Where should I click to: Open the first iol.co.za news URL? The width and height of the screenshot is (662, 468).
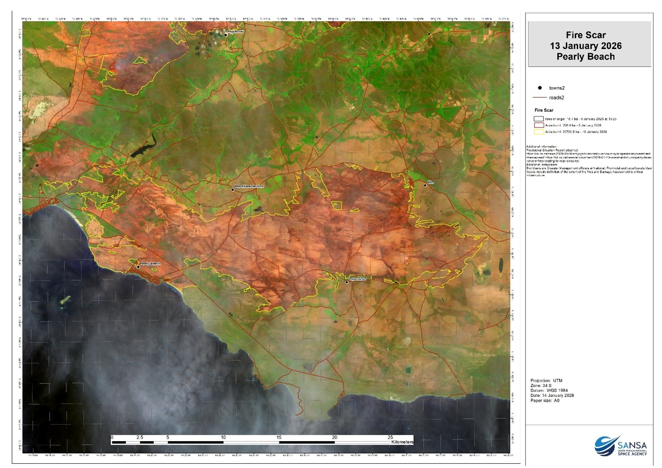tap(588, 154)
